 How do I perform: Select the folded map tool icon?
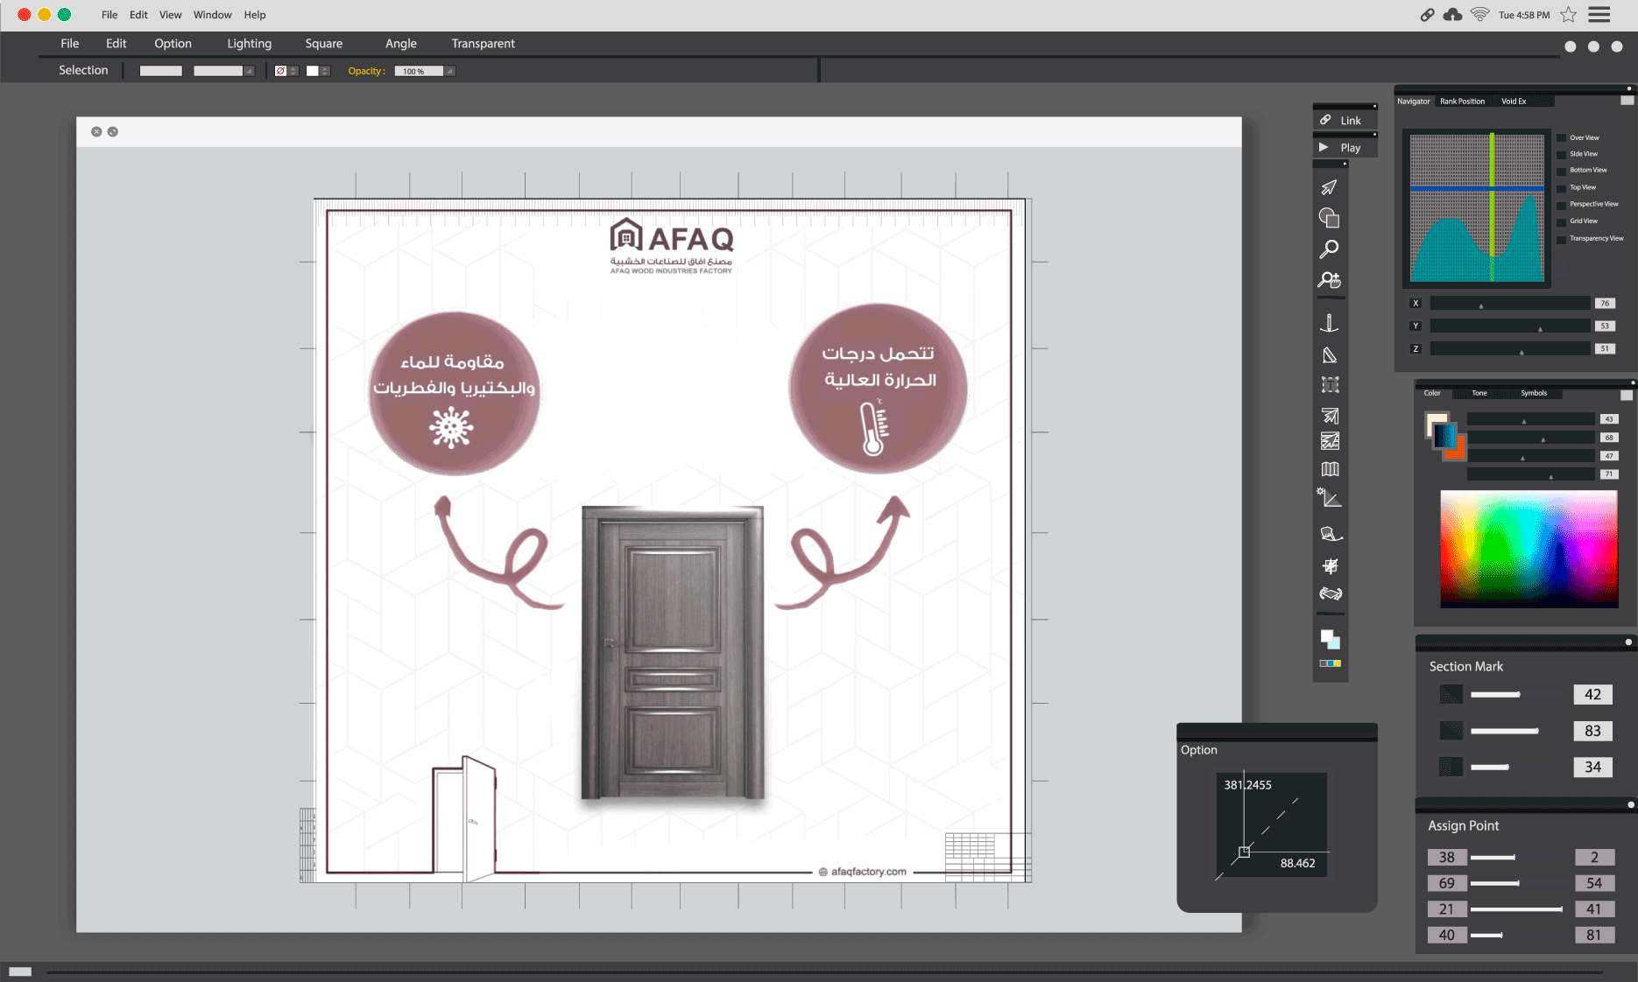pyautogui.click(x=1330, y=469)
